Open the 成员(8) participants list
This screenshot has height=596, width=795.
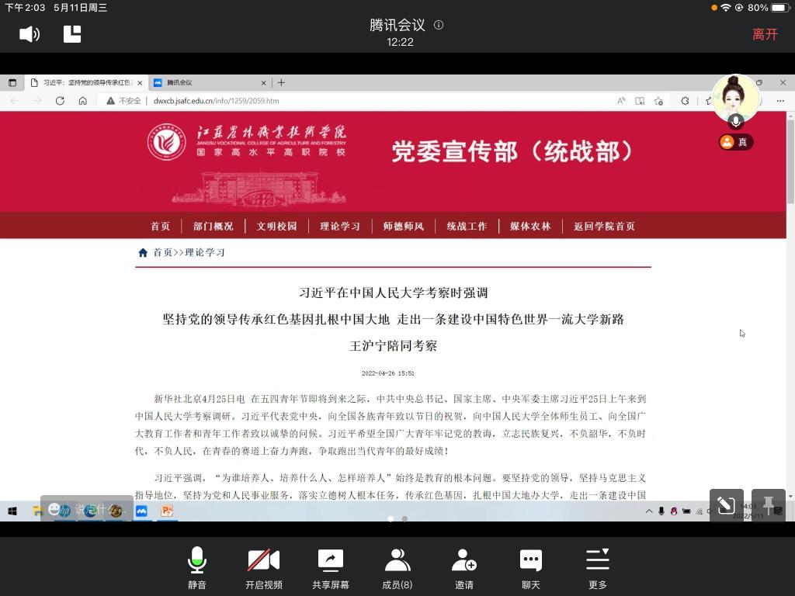coord(397,568)
